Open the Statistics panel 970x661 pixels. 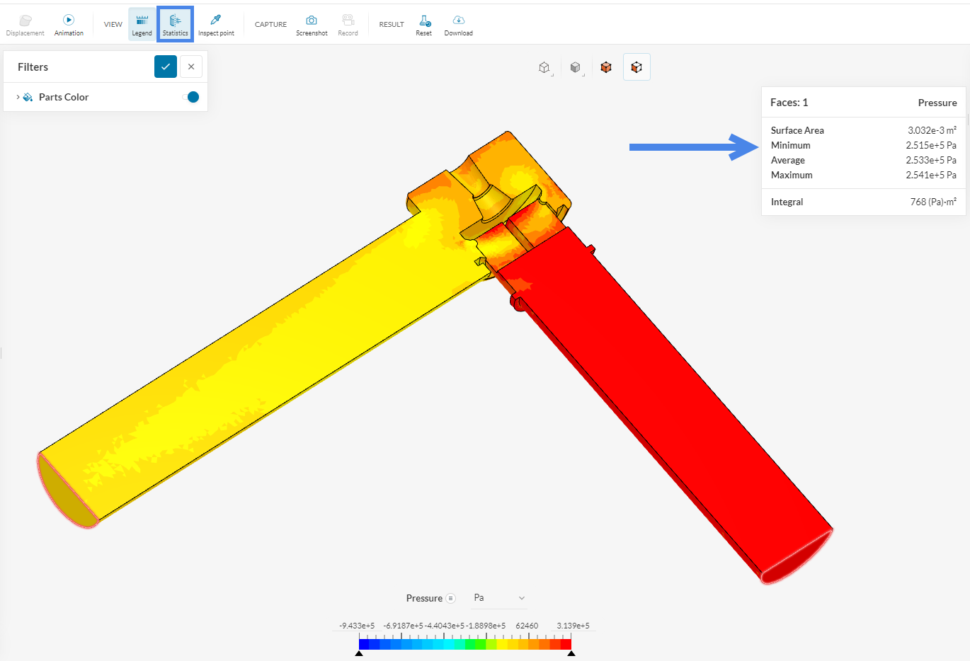click(174, 23)
